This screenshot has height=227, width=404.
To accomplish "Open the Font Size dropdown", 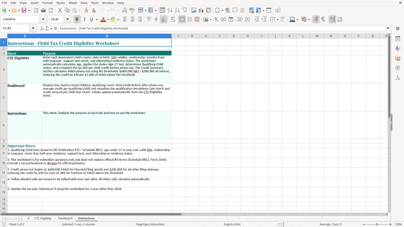I will click(x=68, y=19).
